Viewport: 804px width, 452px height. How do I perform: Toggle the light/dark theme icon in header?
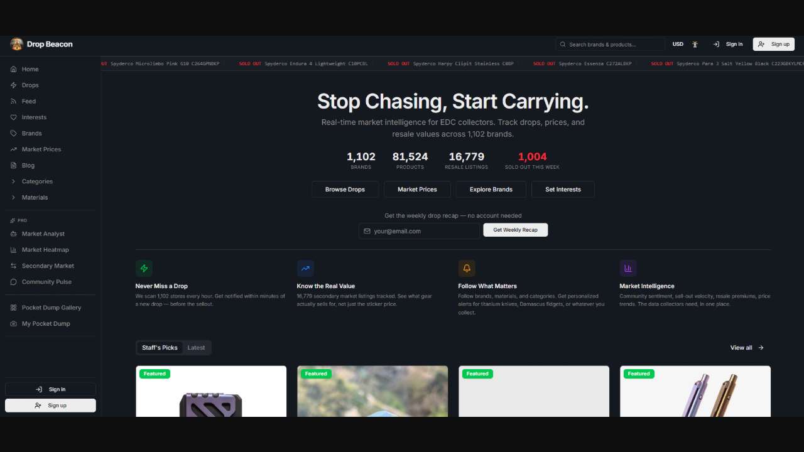pos(695,44)
